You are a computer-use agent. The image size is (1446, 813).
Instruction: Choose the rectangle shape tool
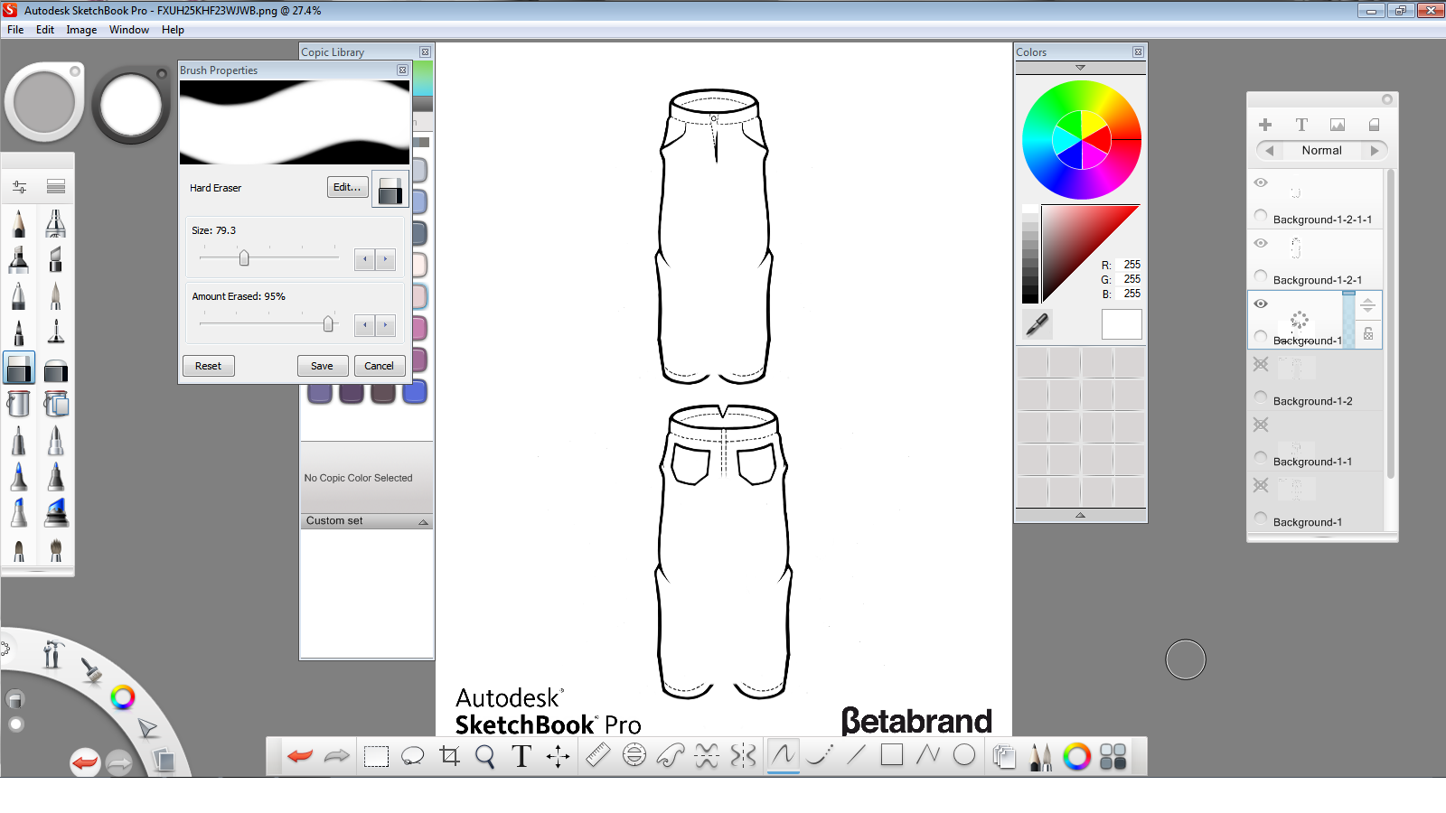point(892,754)
